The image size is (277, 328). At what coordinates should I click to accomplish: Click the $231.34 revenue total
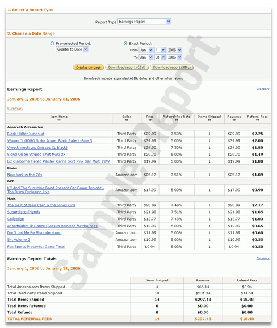click(203, 293)
